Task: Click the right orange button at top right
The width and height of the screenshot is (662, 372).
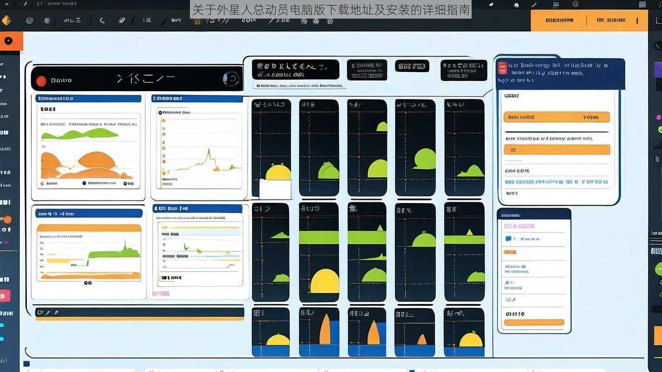Action: click(617, 20)
